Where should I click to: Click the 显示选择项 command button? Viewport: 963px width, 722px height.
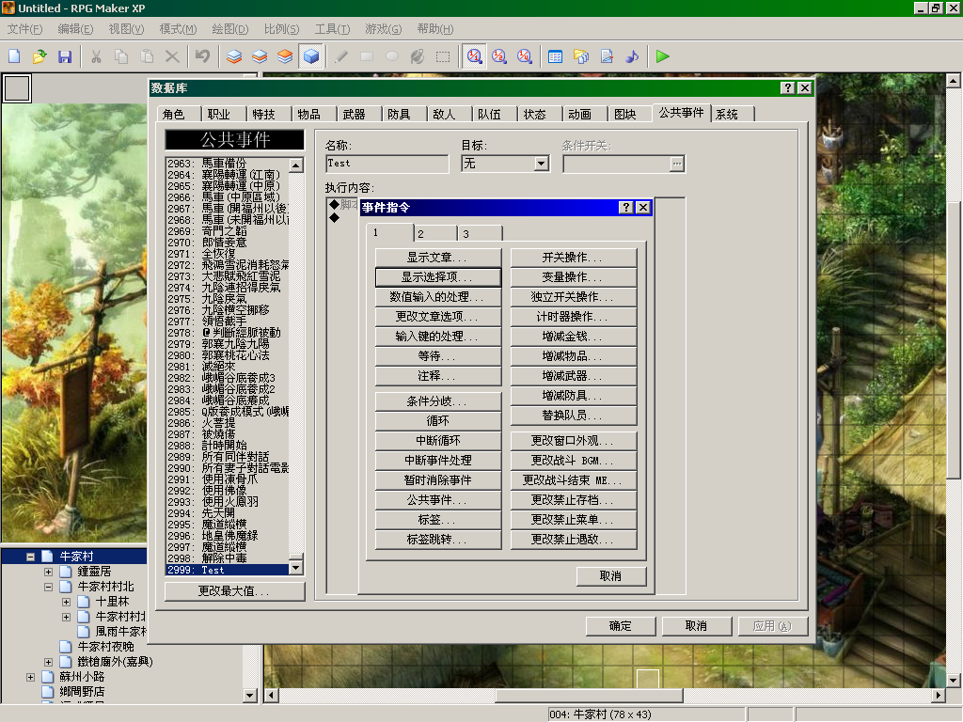pos(437,277)
